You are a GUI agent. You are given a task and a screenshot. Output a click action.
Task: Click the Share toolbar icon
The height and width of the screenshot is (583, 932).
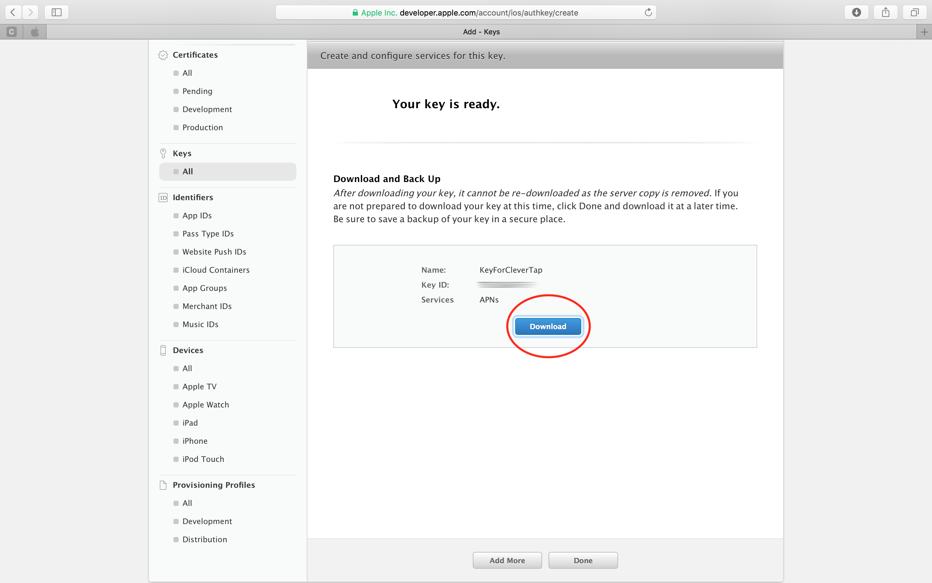[885, 12]
